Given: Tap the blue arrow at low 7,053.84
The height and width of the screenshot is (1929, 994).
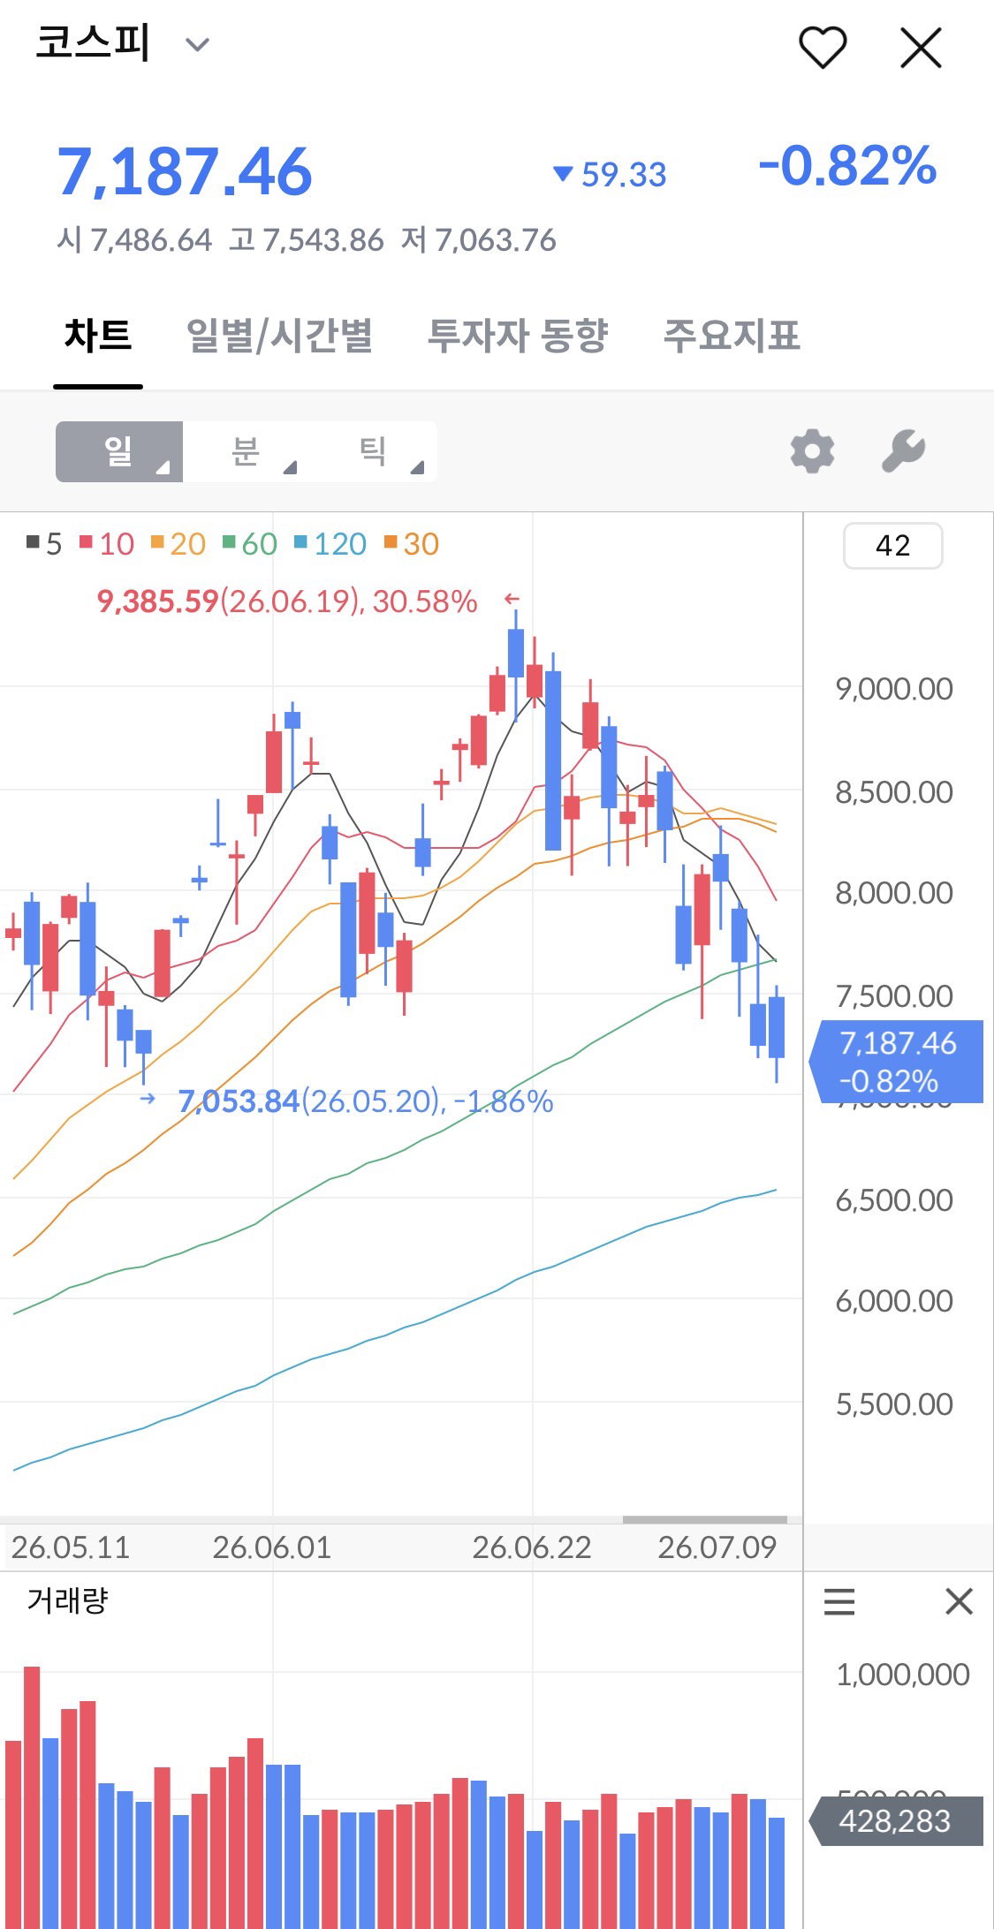Looking at the screenshot, I should (x=148, y=1098).
